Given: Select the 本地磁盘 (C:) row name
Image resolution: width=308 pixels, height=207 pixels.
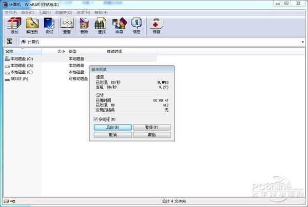Looking at the screenshot, I should 22,58.
